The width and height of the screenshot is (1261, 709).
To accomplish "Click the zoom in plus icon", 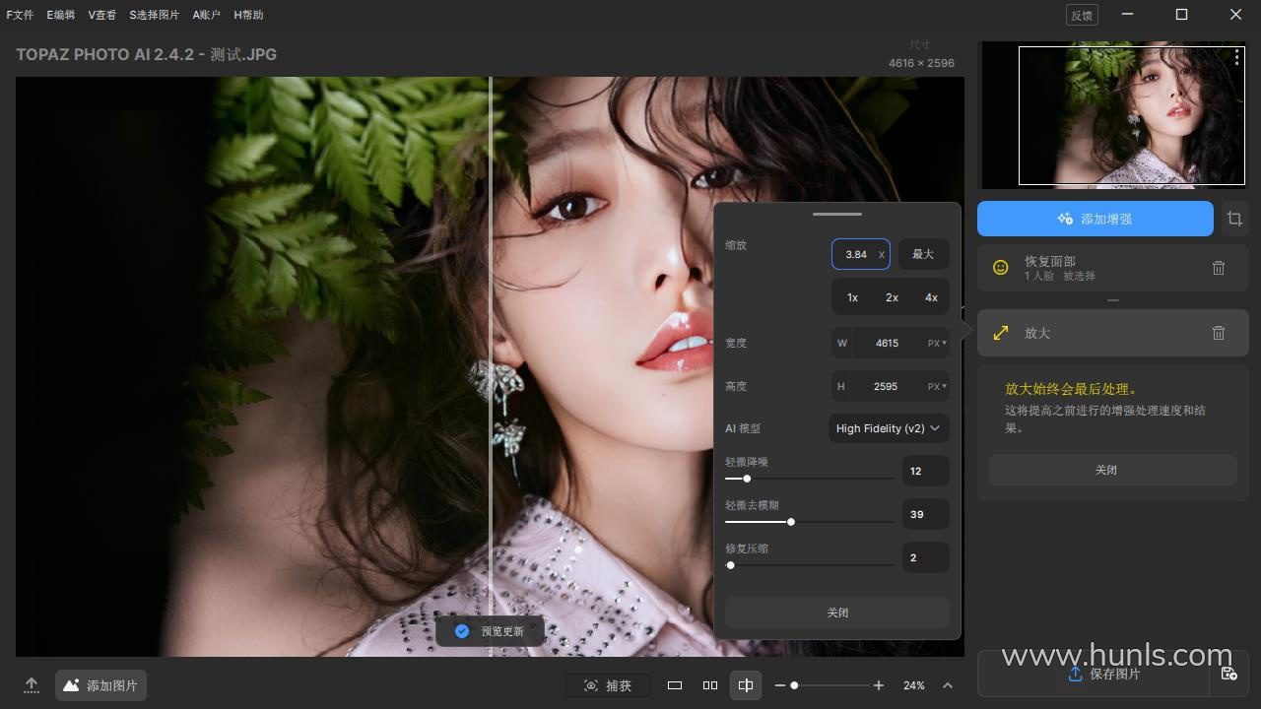I will [879, 685].
